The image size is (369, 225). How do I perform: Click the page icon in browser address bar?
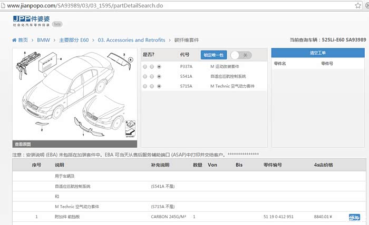3,5
